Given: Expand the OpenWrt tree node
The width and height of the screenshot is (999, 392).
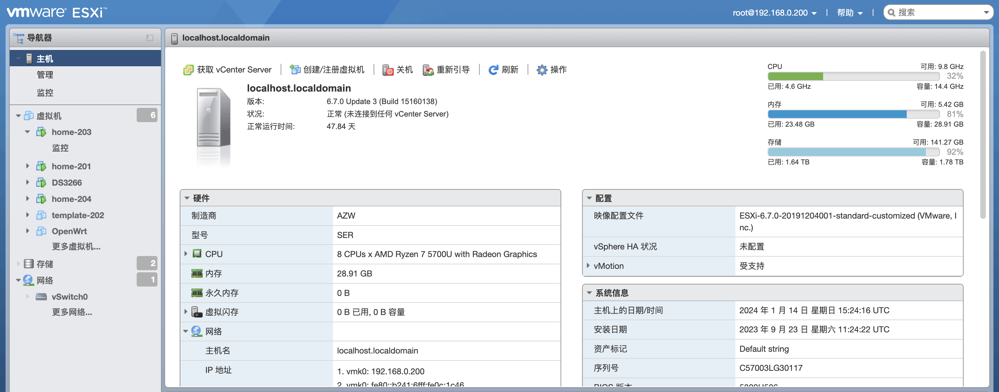Looking at the screenshot, I should pos(27,231).
